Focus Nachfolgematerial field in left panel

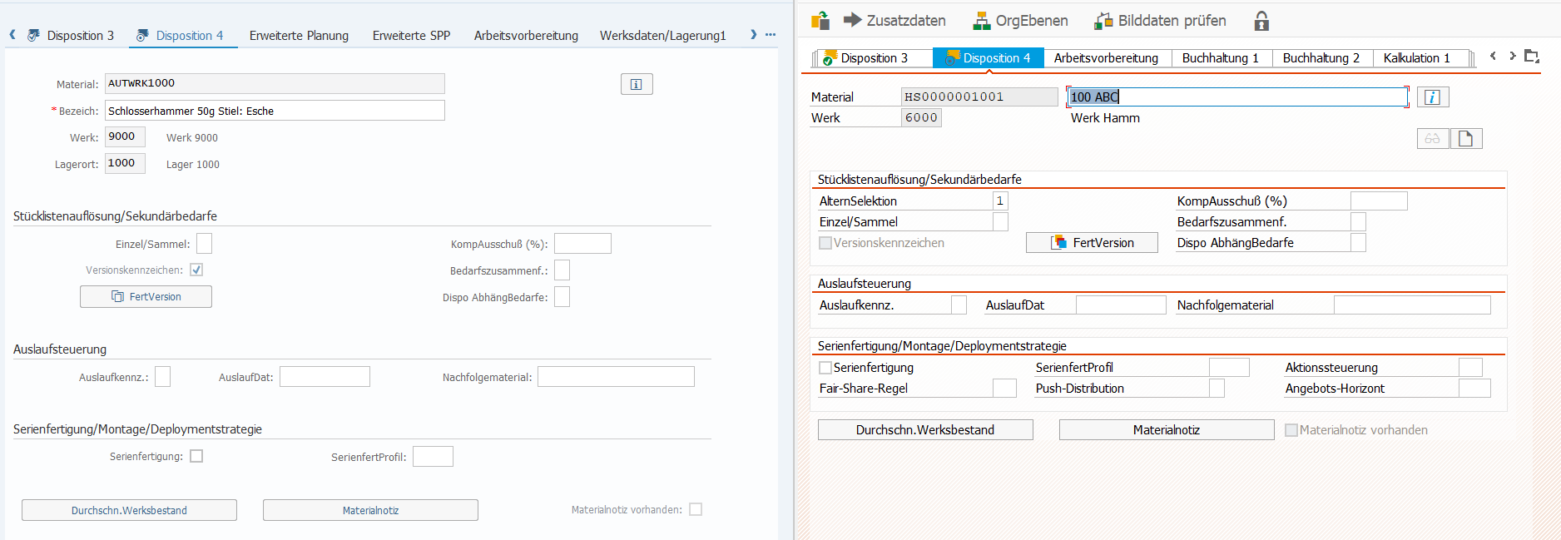[x=616, y=377]
